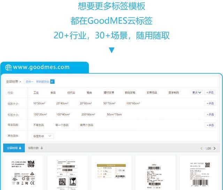Open the certification-marks label template thumbnail
This screenshot has width=223, height=190.
click(x=23, y=173)
